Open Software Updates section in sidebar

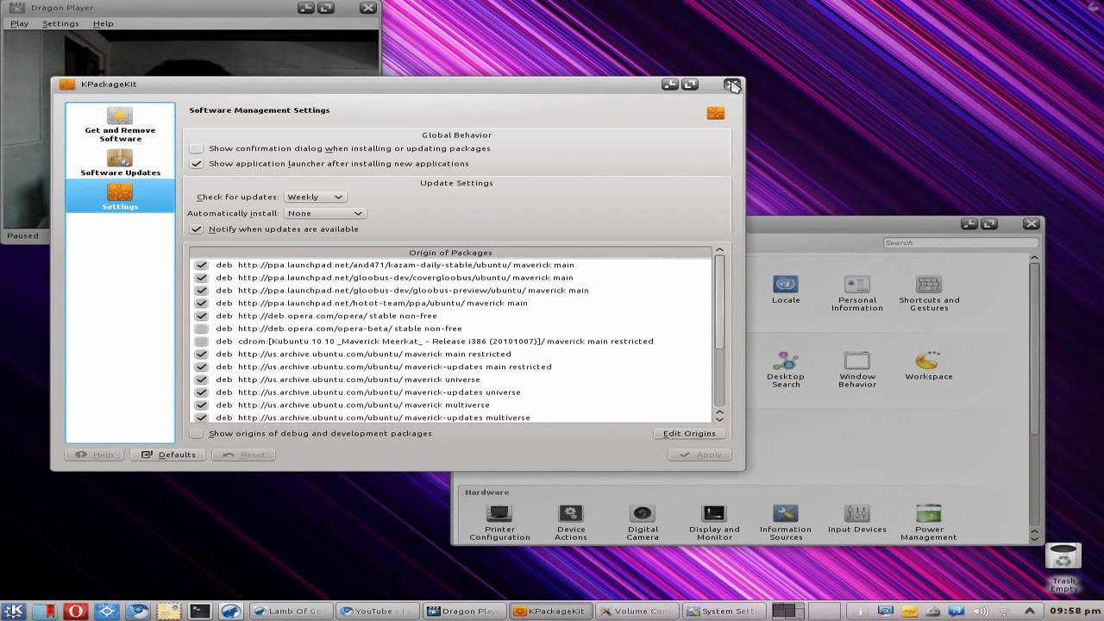[120, 163]
